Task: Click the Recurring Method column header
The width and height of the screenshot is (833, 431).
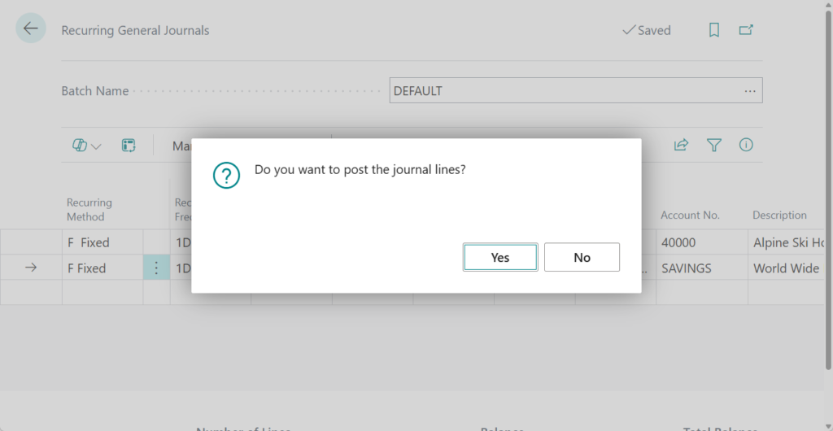Action: pos(89,210)
